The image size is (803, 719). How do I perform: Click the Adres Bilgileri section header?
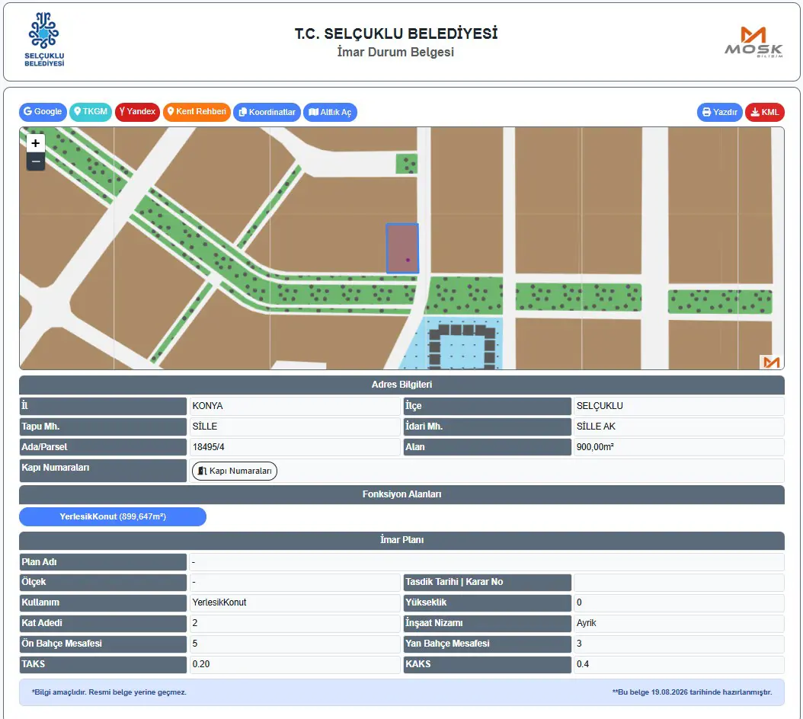pyautogui.click(x=402, y=385)
